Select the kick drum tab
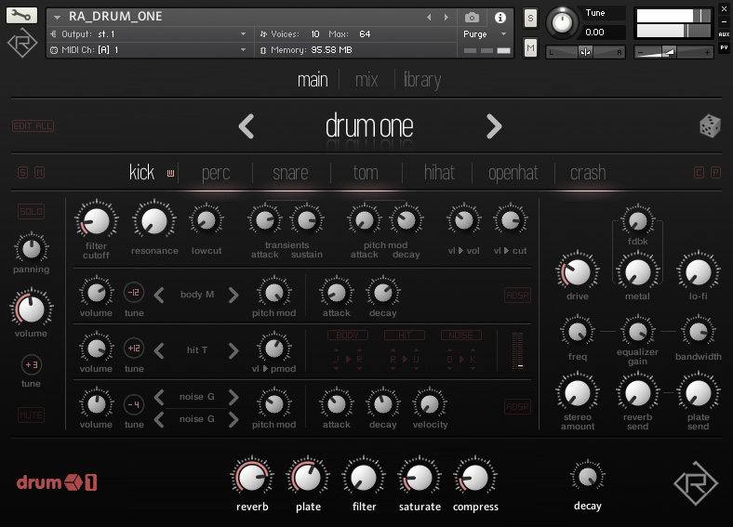The width and height of the screenshot is (733, 527). pos(141,172)
